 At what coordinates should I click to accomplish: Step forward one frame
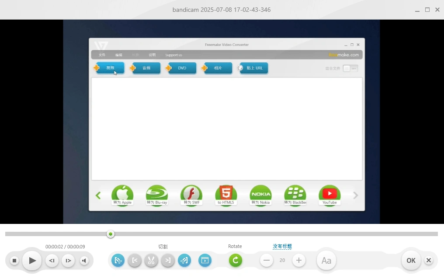(68, 261)
